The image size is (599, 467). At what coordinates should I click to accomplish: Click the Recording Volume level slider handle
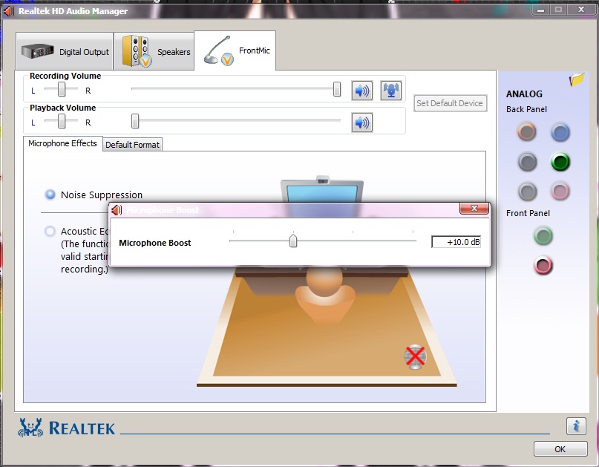(336, 89)
